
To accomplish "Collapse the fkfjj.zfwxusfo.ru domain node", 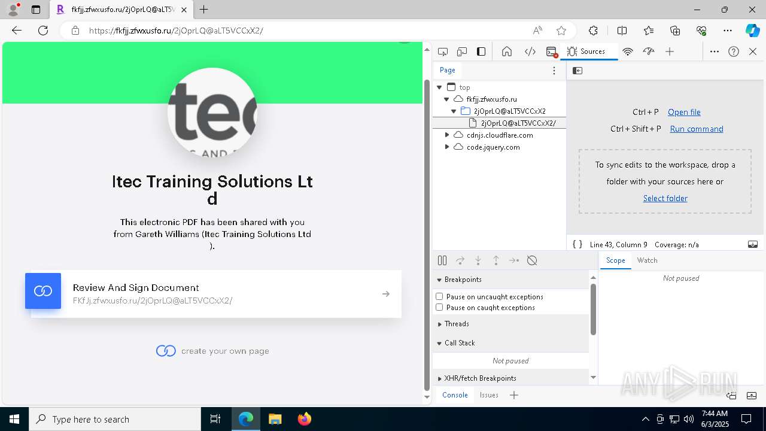I will 446,99.
